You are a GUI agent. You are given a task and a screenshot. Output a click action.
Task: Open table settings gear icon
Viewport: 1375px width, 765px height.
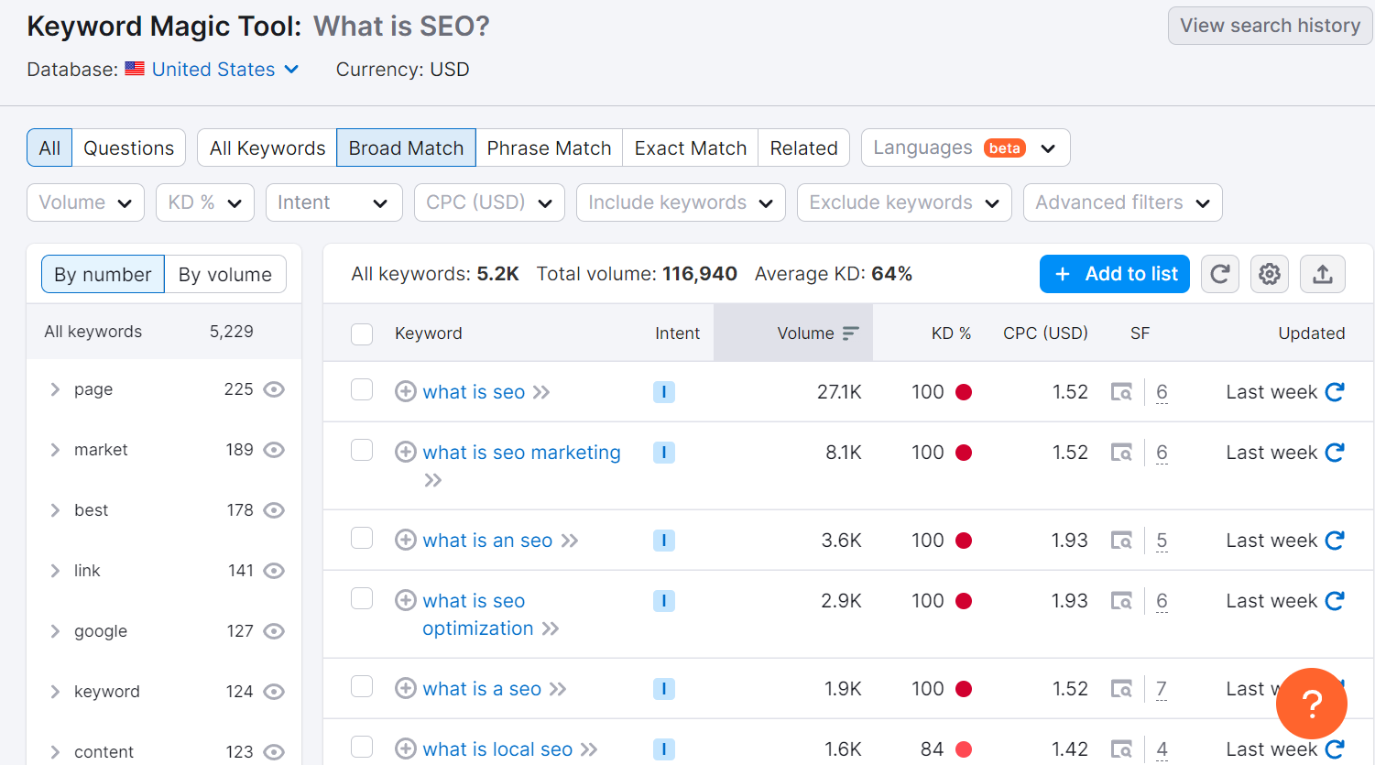click(1270, 274)
